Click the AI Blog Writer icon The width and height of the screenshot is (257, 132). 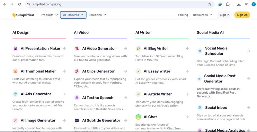tap(138, 49)
